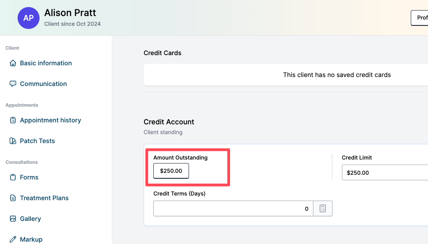Click the Patch Tests icon
This screenshot has width=428, height=244.
pos(13,141)
